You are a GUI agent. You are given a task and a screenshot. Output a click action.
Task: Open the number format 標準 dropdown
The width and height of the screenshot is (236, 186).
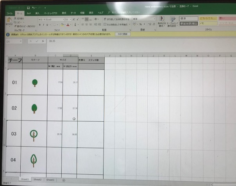[154, 19]
